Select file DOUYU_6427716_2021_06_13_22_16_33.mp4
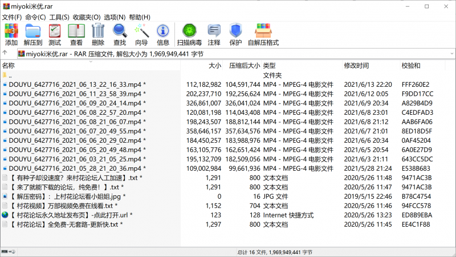Image resolution: width=456 pixels, height=257 pixels. tap(75, 85)
